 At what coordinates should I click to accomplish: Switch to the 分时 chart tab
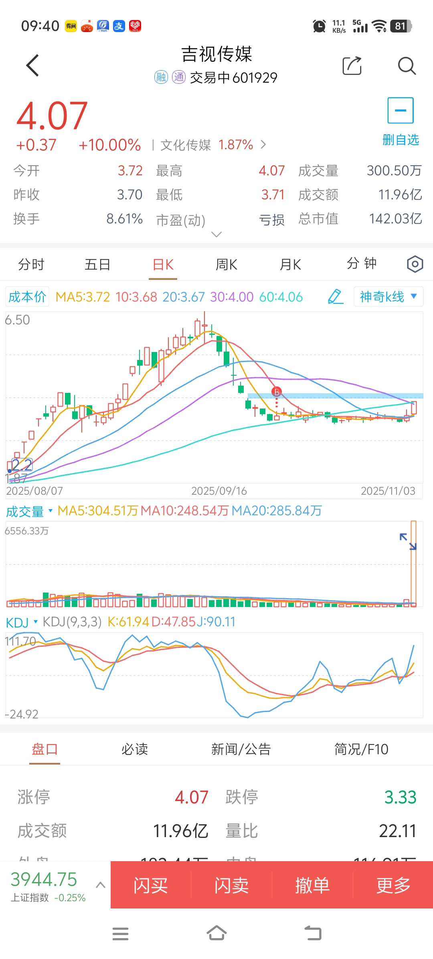click(31, 265)
